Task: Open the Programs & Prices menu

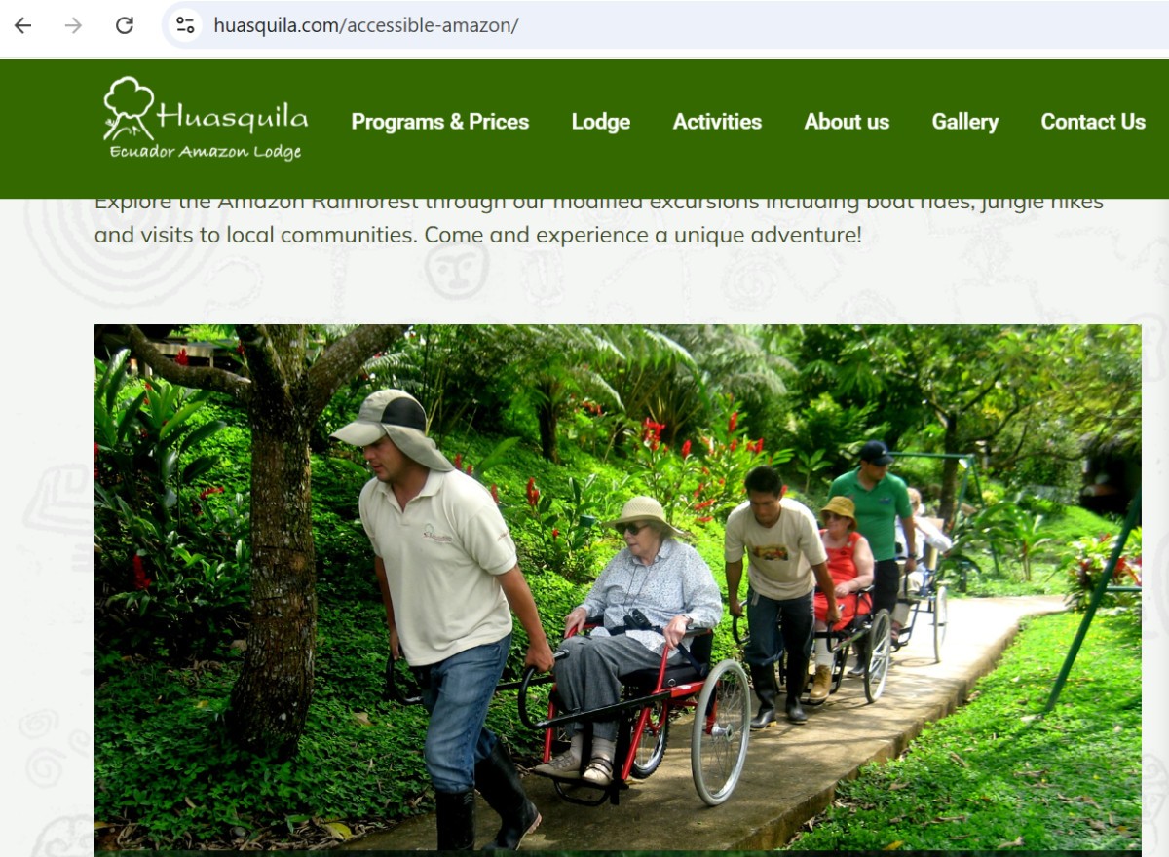Action: (439, 122)
